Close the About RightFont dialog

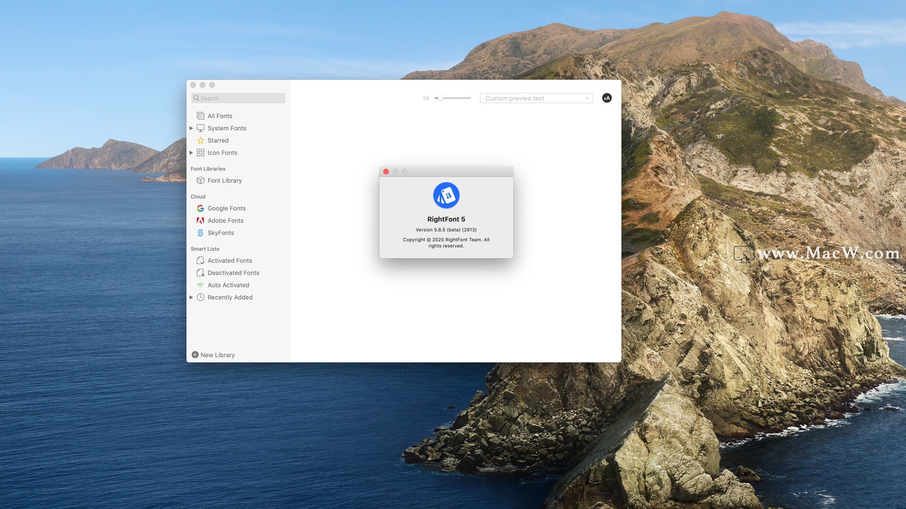[x=386, y=172]
